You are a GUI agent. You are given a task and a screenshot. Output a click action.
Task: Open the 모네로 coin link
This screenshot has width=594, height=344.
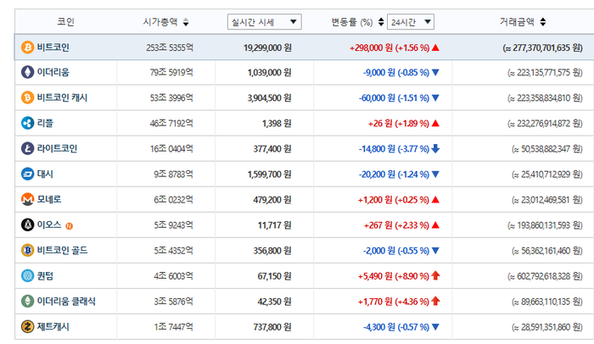click(49, 199)
